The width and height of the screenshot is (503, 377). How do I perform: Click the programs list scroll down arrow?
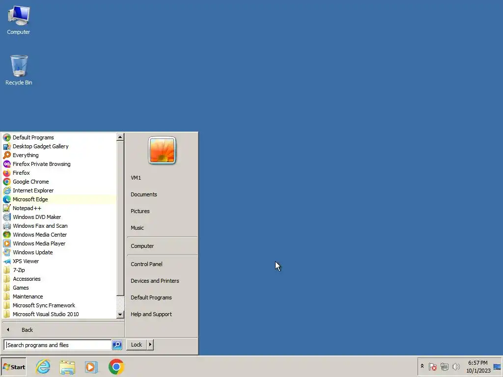[x=120, y=315]
